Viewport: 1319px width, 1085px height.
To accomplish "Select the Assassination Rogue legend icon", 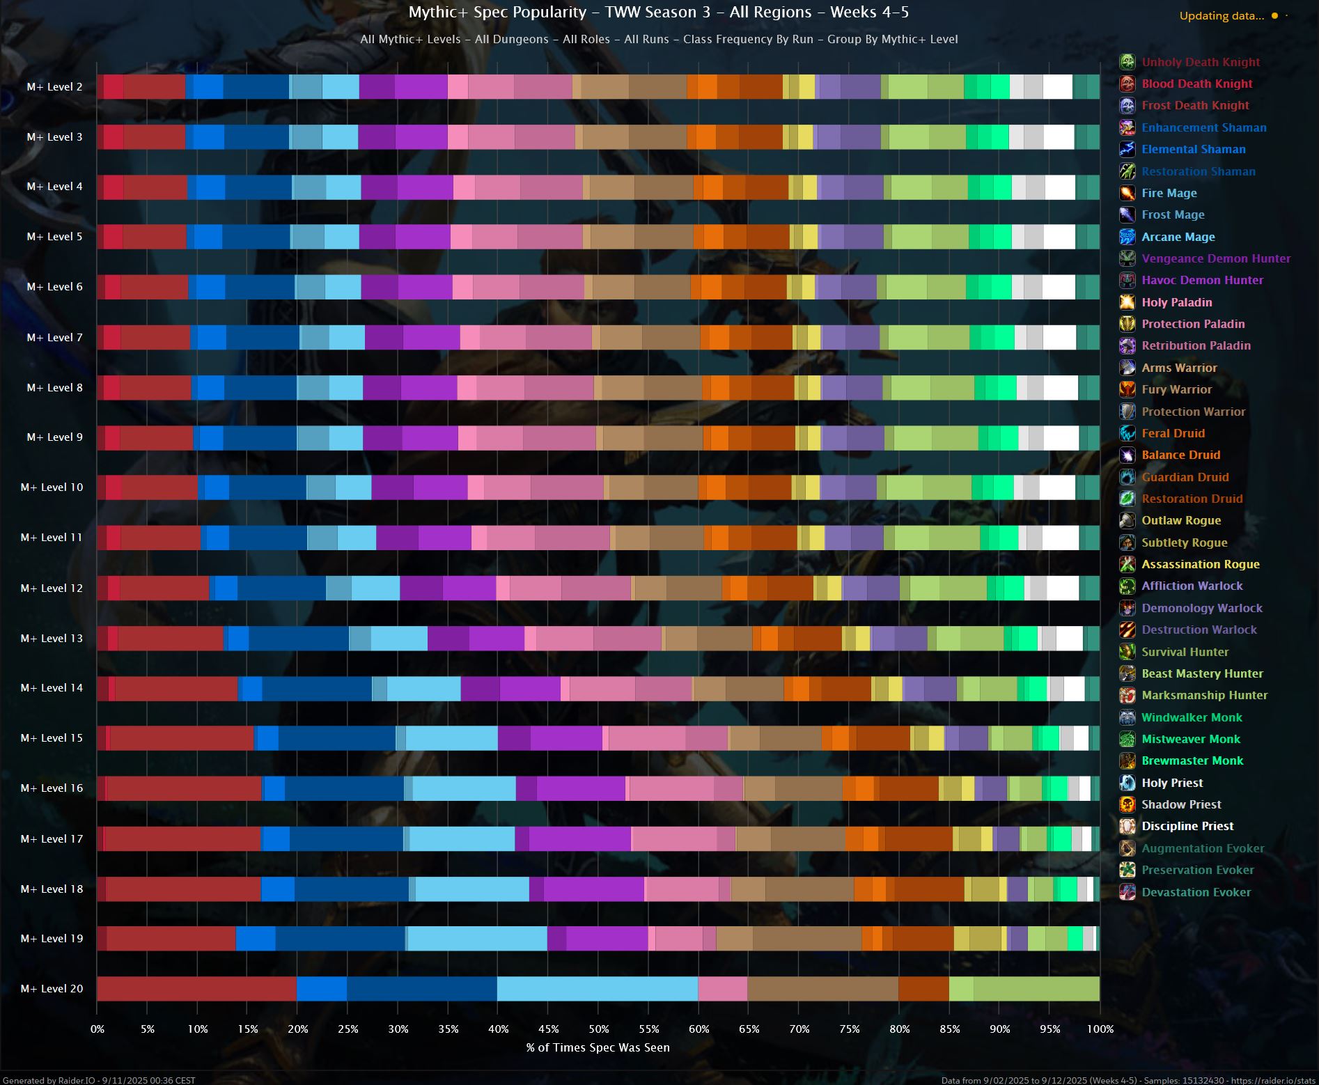I will 1127,564.
